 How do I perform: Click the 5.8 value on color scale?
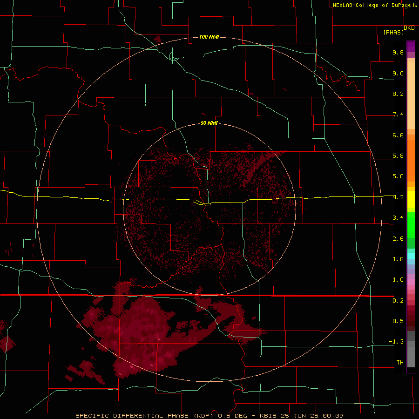[398, 156]
